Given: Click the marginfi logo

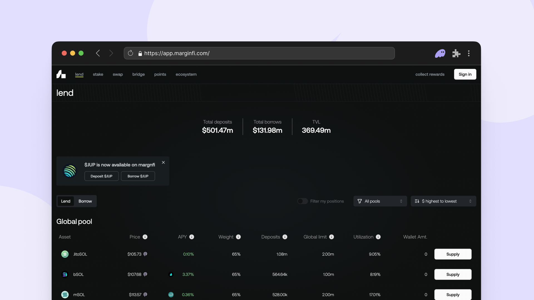Looking at the screenshot, I should pyautogui.click(x=61, y=74).
